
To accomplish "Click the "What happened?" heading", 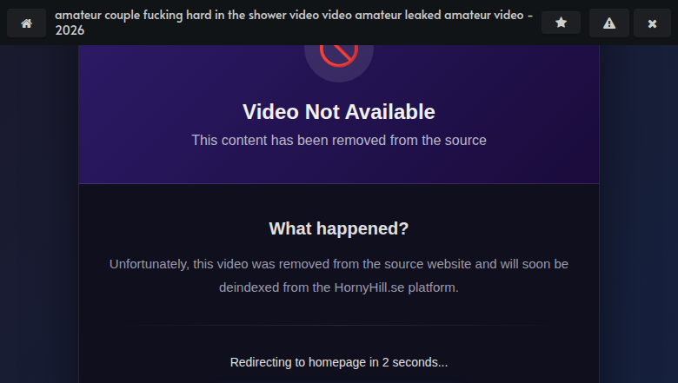I will [x=339, y=228].
